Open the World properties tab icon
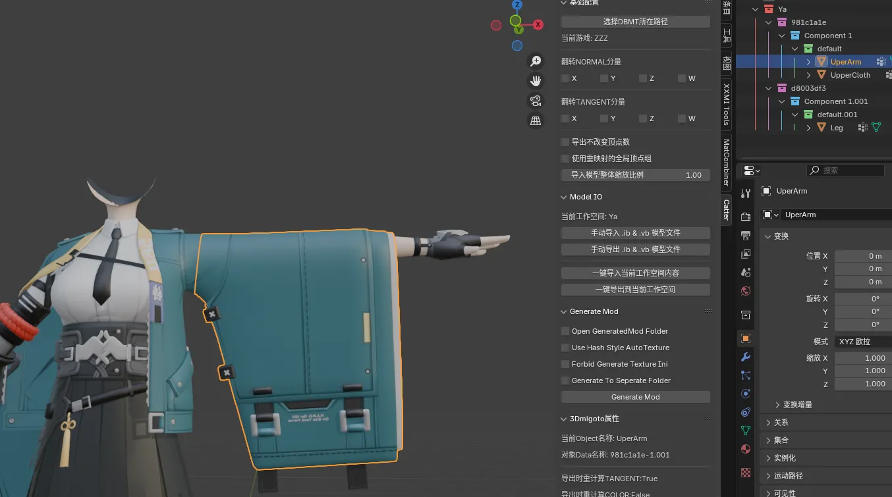Viewport: 892px width, 497px height. 746,291
